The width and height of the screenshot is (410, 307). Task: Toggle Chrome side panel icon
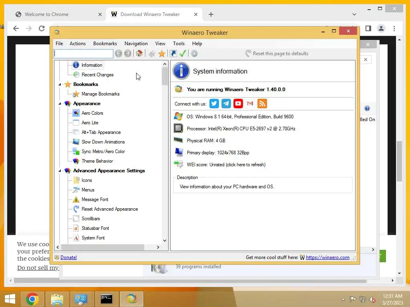[368, 28]
